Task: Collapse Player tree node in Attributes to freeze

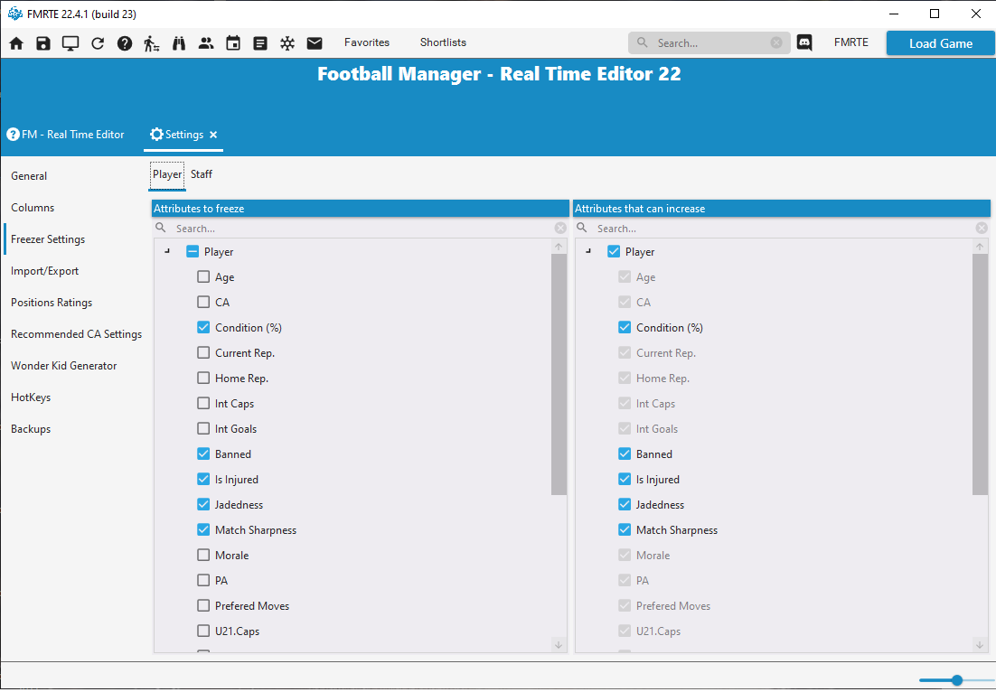Action: pos(168,251)
